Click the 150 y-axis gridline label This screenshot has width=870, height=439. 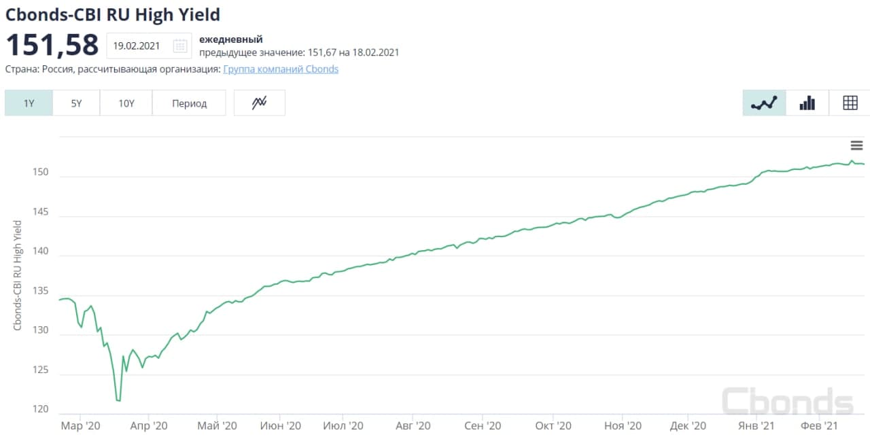[41, 173]
